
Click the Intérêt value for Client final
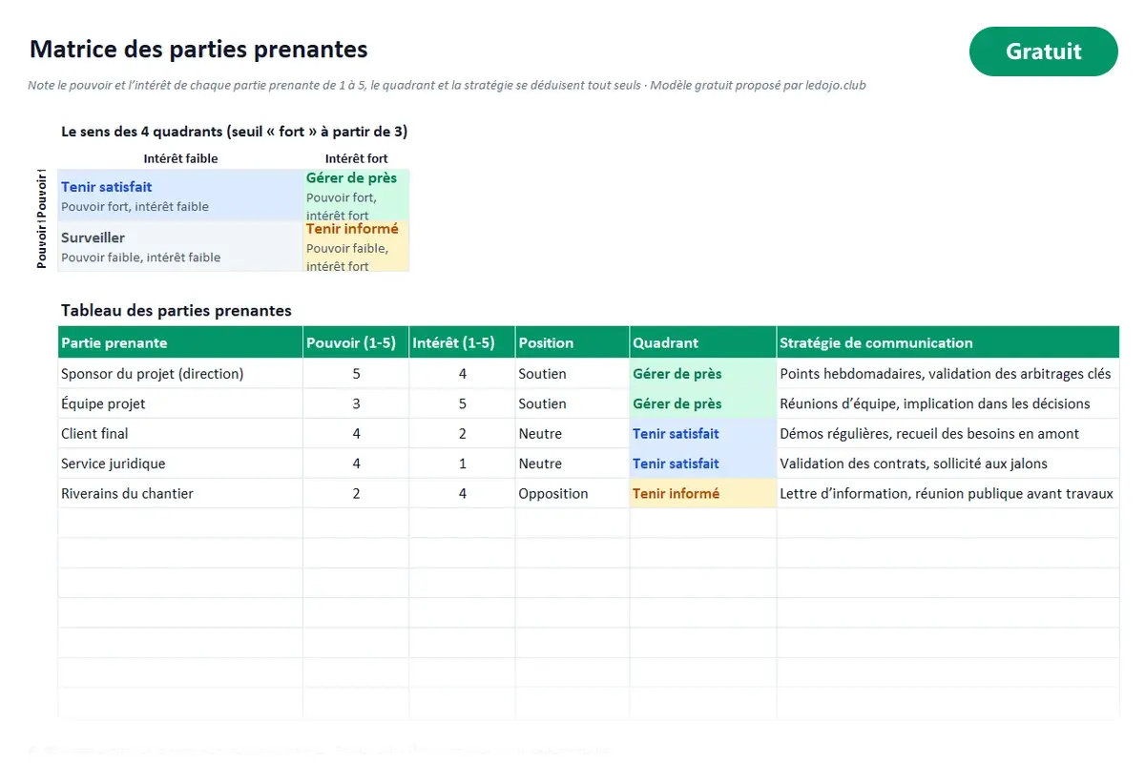pyautogui.click(x=462, y=434)
